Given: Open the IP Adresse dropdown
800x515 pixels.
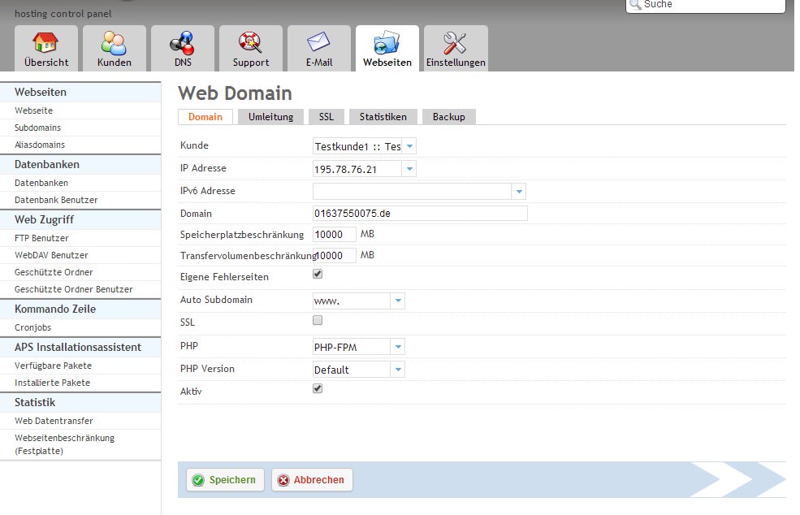Looking at the screenshot, I should 409,169.
